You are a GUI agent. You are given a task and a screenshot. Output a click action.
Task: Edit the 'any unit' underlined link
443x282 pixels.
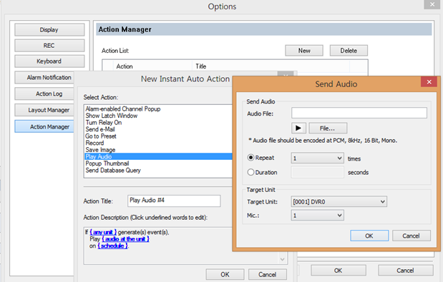click(x=103, y=232)
